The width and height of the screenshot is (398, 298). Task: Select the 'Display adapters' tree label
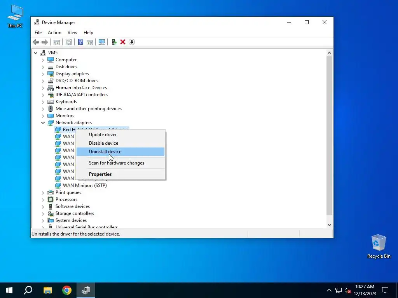click(72, 74)
